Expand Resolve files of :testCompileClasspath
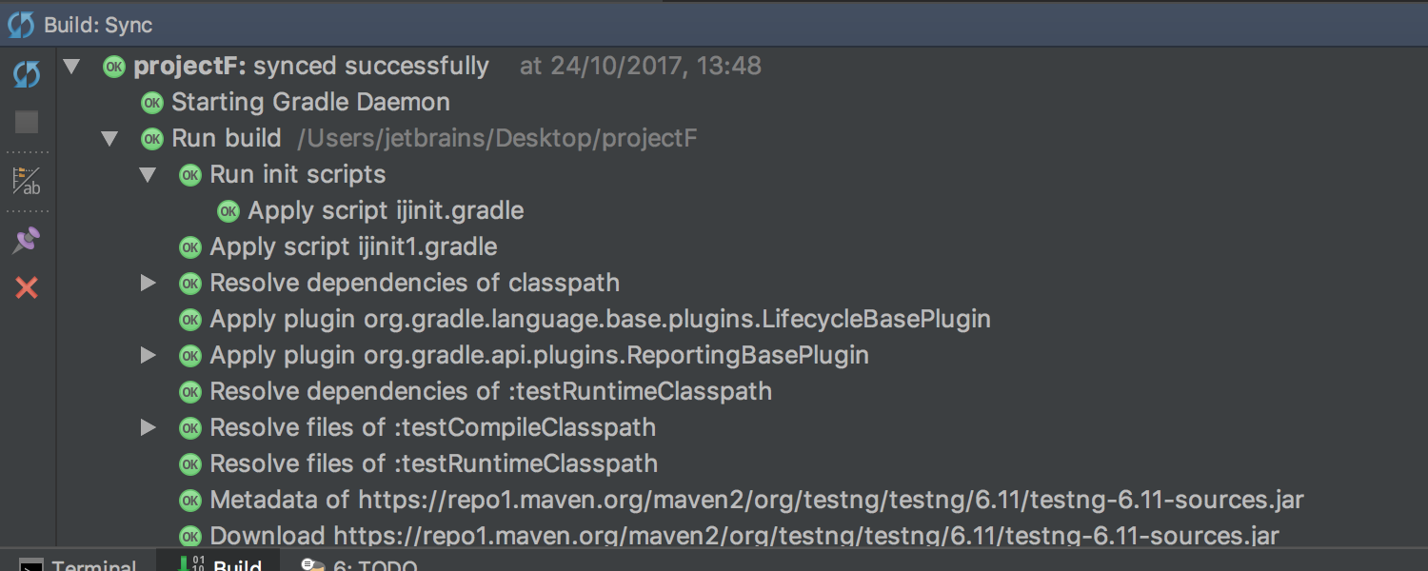 click(x=148, y=427)
